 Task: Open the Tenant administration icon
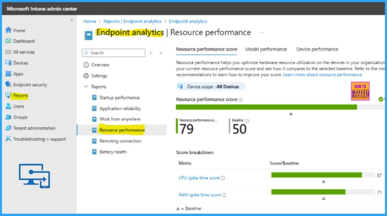[8, 128]
